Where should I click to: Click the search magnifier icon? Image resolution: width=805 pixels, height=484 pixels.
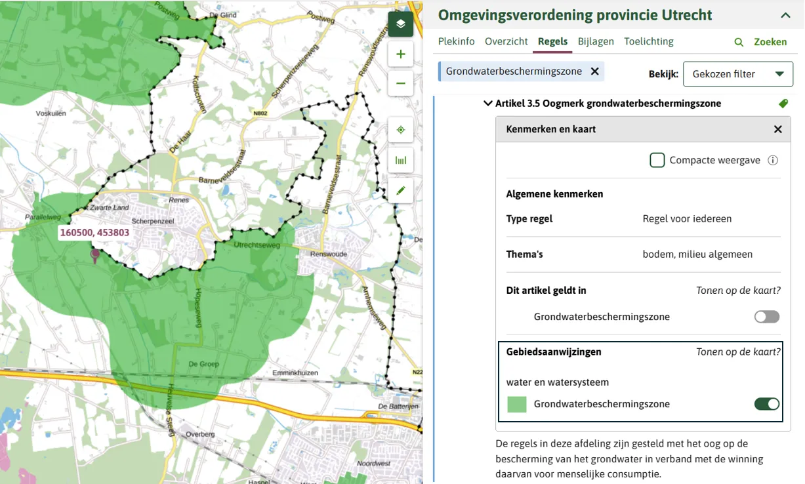pyautogui.click(x=739, y=42)
